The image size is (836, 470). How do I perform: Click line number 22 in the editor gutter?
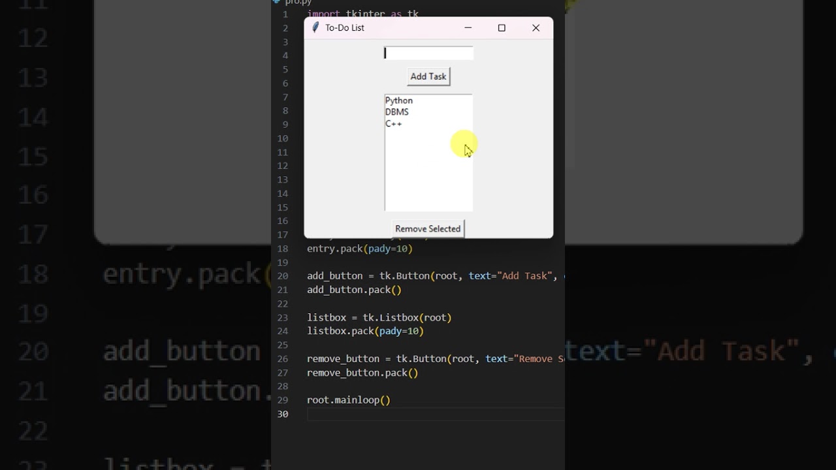[x=282, y=304]
